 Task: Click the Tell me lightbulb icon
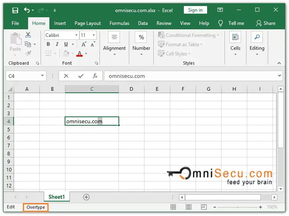tap(220, 23)
